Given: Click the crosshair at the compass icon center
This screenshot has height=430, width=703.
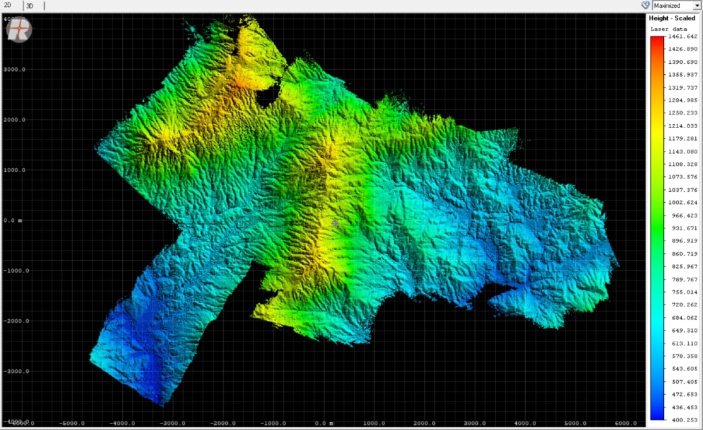Looking at the screenshot, I should click(x=18, y=30).
